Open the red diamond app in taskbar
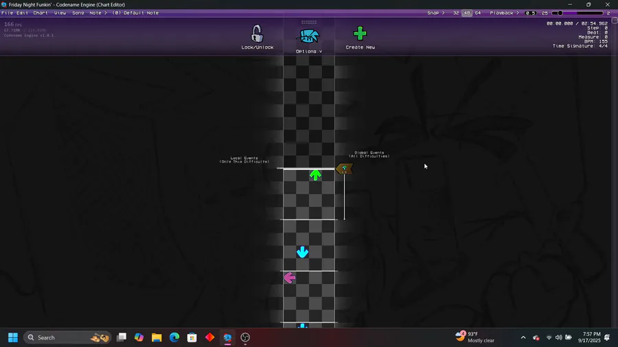Viewport: 618px width, 347px height. tap(209, 337)
